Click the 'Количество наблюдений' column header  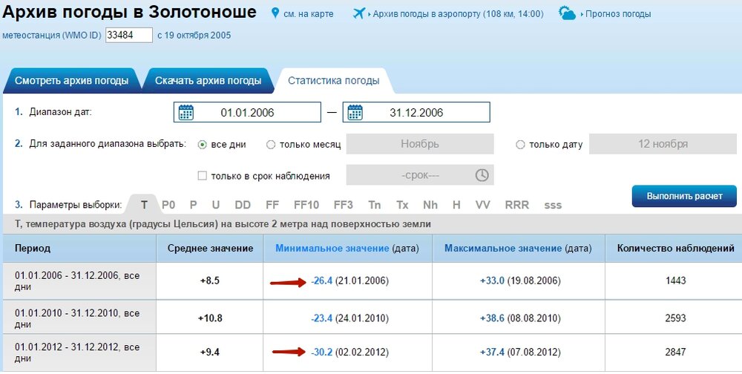[676, 248]
